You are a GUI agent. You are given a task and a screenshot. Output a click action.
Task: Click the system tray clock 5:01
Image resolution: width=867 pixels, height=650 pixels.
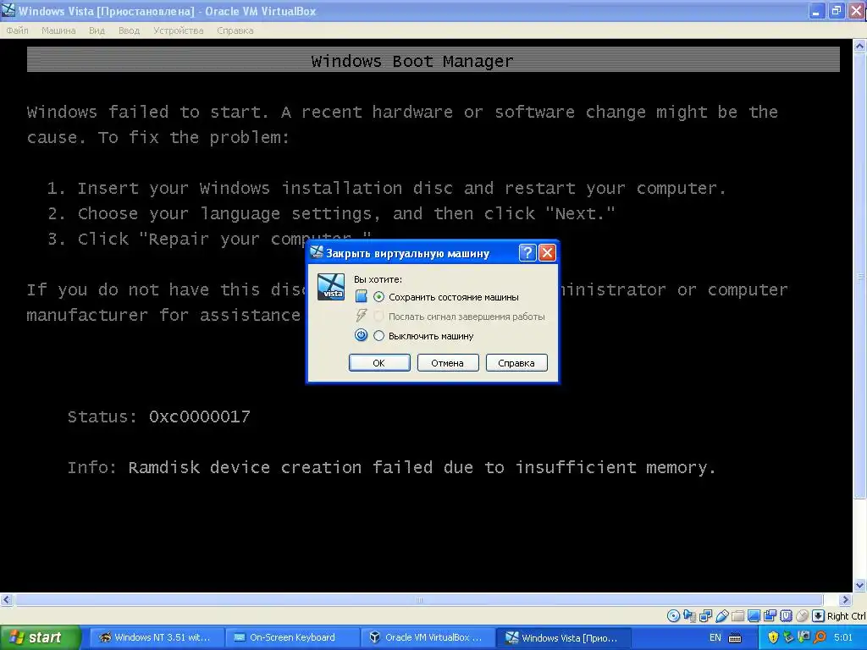pyautogui.click(x=843, y=637)
